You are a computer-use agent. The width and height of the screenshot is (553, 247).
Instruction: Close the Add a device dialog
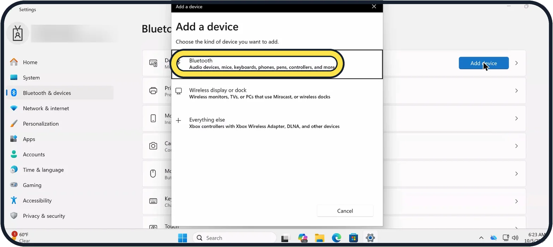[374, 6]
